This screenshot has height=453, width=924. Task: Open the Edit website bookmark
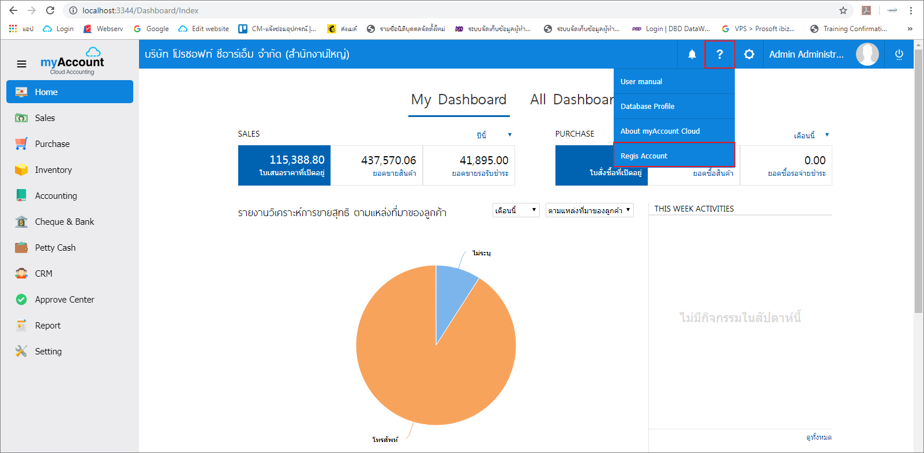(x=204, y=28)
